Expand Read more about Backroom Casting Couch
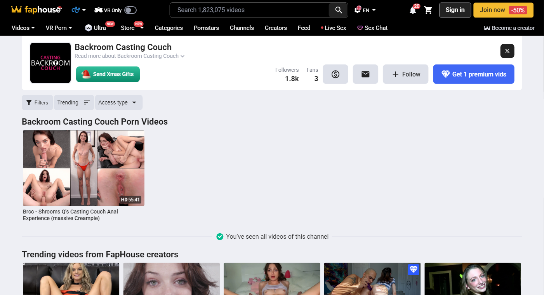 coord(130,56)
